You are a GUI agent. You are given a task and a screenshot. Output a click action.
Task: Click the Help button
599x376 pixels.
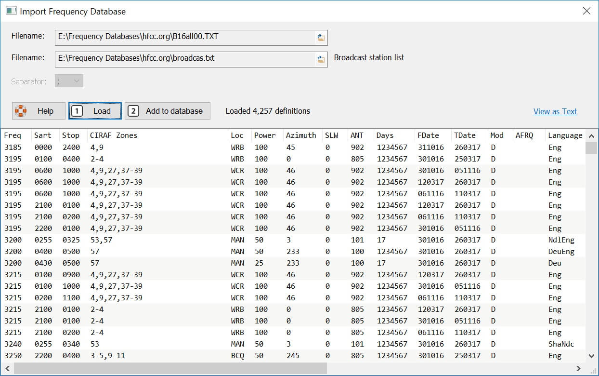pyautogui.click(x=39, y=110)
